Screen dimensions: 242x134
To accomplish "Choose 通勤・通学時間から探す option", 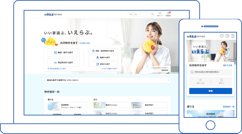I will pos(103,51).
